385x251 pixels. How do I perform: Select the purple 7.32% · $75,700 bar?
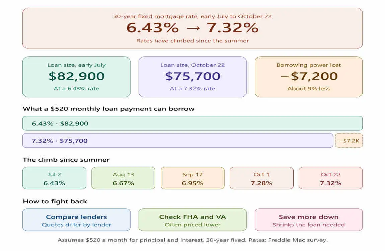pos(178,141)
